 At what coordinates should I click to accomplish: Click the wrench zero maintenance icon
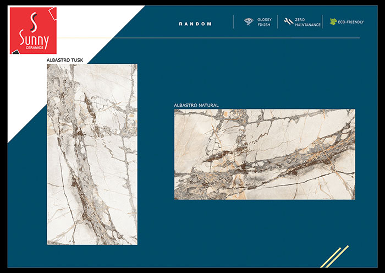coord(289,21)
